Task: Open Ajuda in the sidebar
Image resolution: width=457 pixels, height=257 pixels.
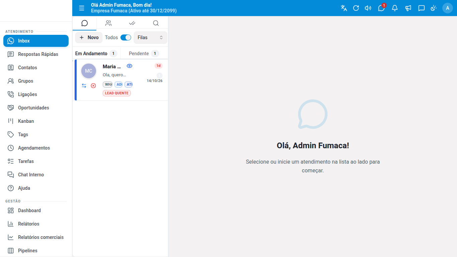Action: click(x=36, y=188)
